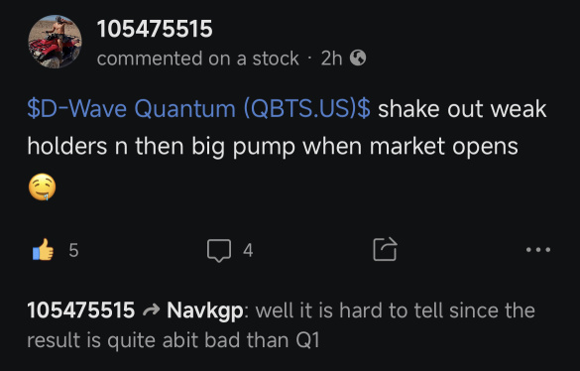Click the like count number 5
The height and width of the screenshot is (371, 580).
pyautogui.click(x=73, y=250)
